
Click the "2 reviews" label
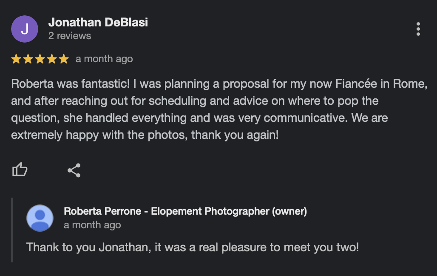coord(70,36)
